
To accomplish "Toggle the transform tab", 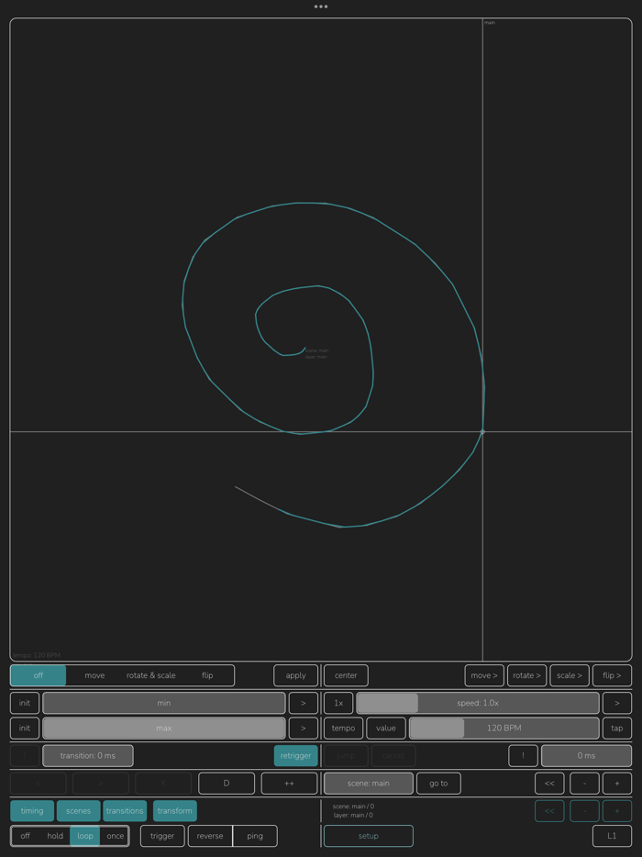I will (175, 811).
